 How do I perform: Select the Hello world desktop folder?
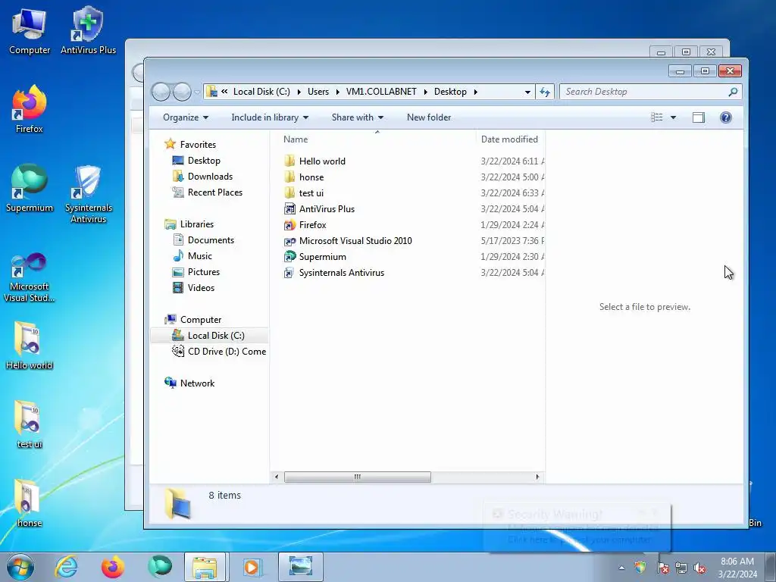point(30,346)
